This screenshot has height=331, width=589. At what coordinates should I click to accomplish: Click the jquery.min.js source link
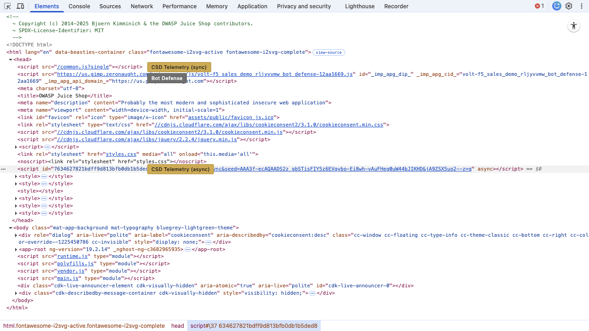coord(147,139)
